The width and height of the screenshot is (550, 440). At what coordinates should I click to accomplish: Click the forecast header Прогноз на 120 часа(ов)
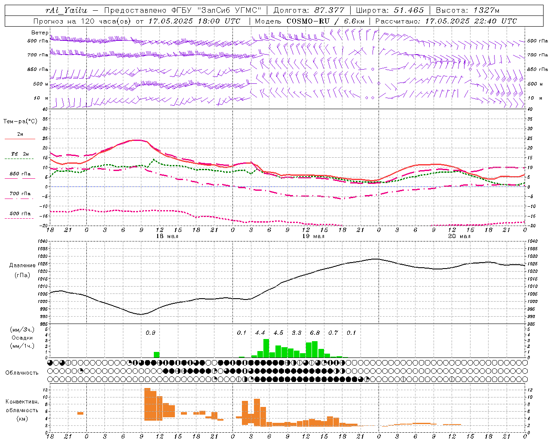(82, 21)
